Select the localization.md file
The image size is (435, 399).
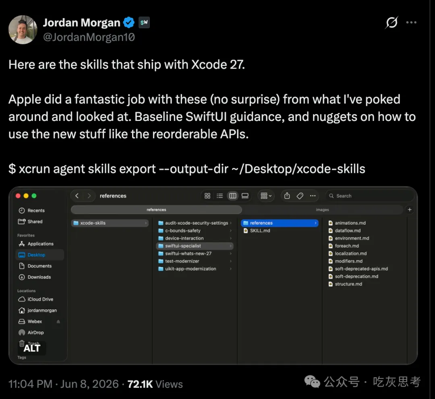pyautogui.click(x=347, y=254)
